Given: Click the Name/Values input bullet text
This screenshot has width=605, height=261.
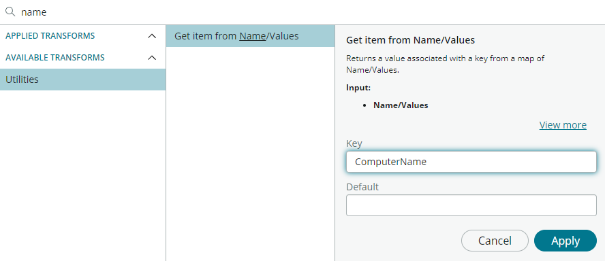Looking at the screenshot, I should (401, 105).
